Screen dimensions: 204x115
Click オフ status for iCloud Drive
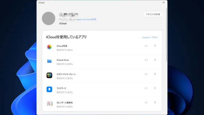pos(146,60)
